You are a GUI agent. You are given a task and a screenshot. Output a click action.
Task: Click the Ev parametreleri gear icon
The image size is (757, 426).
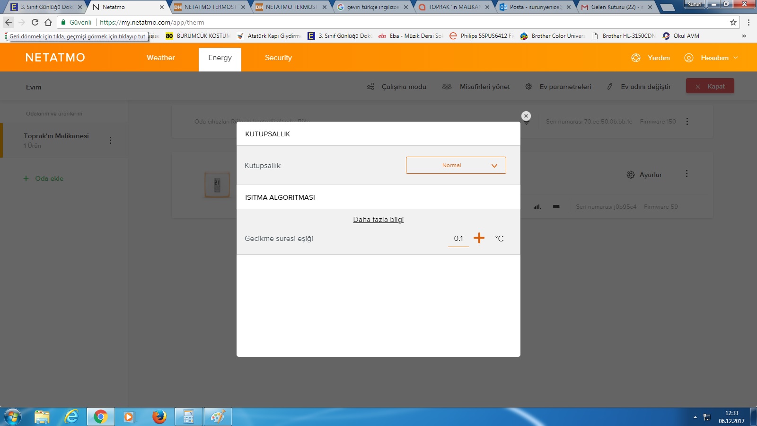529,87
